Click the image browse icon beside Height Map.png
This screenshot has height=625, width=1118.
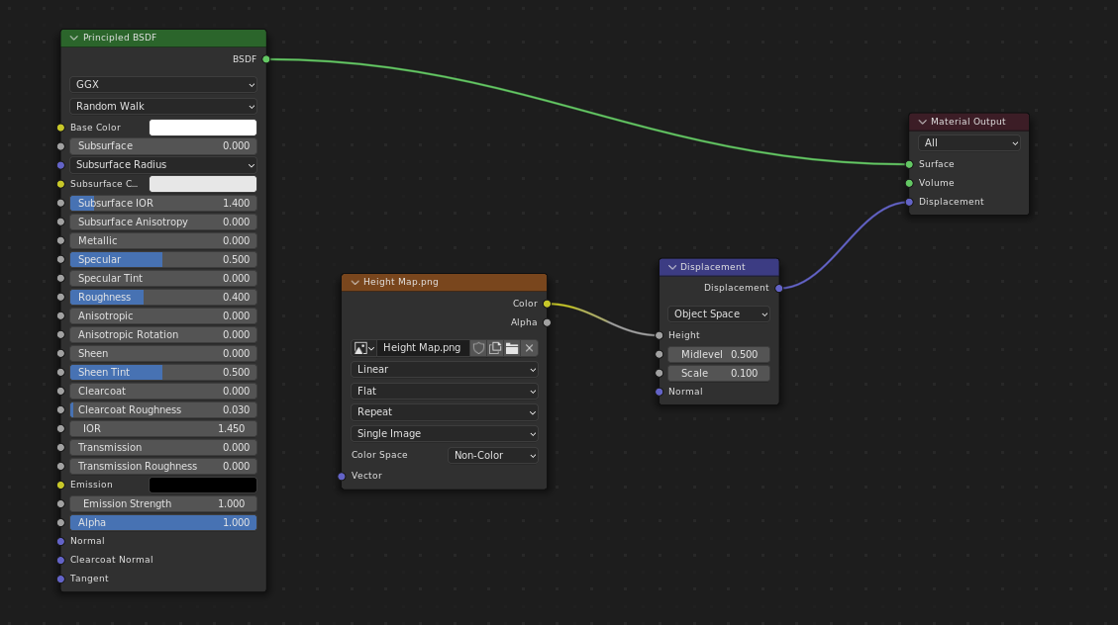point(363,348)
